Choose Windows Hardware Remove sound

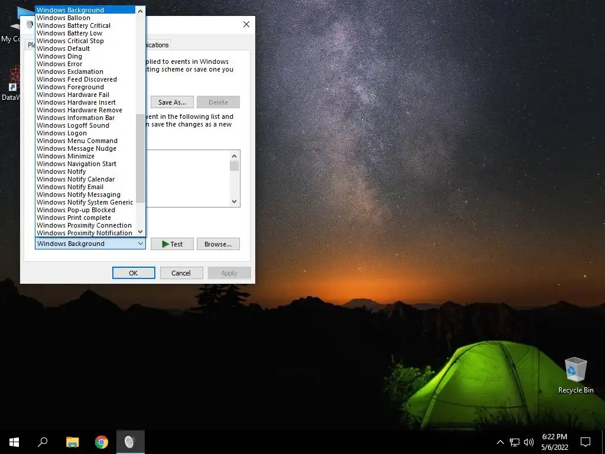[x=86, y=110]
